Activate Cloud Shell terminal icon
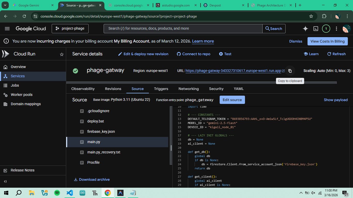This screenshot has height=198, width=353. point(316,29)
